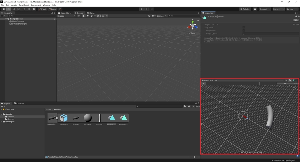Pause the animation preview
Screen dimensions: 300x162
pos(203,83)
